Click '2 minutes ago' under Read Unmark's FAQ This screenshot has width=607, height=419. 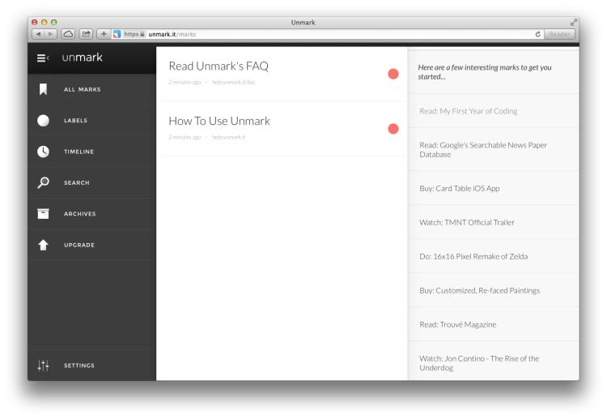185,82
